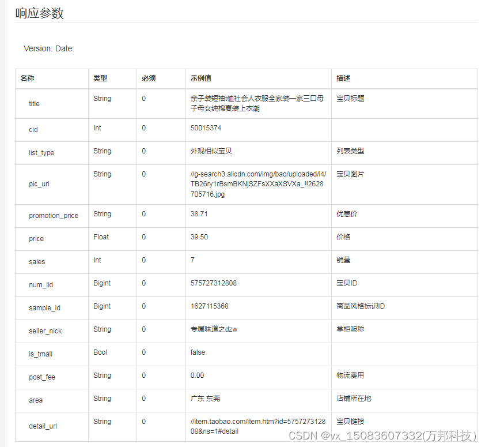Click the example value 38.71
485x447 pixels.
[199, 214]
